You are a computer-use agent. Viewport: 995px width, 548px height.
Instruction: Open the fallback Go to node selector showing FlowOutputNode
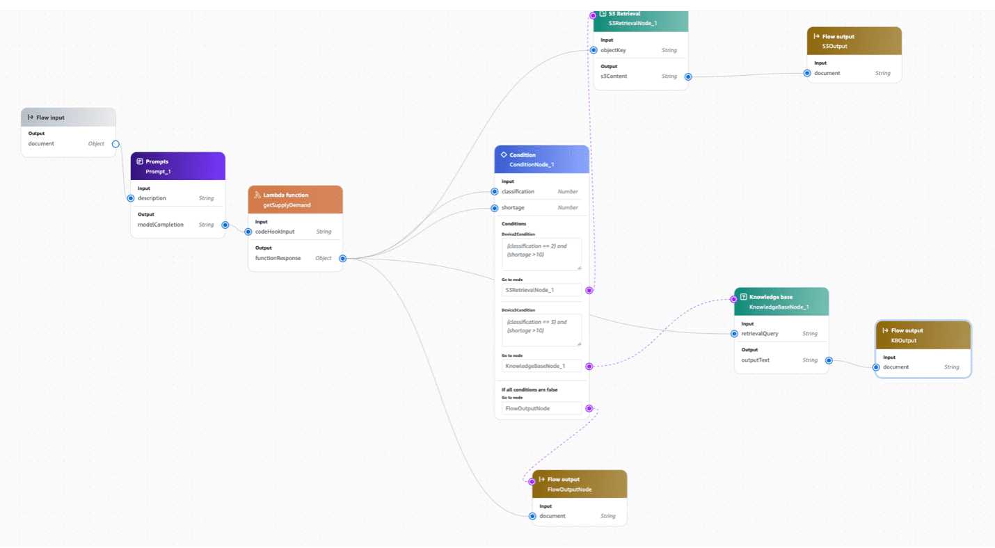pos(541,408)
